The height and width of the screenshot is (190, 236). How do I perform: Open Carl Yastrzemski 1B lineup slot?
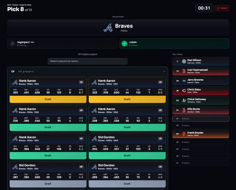[201, 71]
